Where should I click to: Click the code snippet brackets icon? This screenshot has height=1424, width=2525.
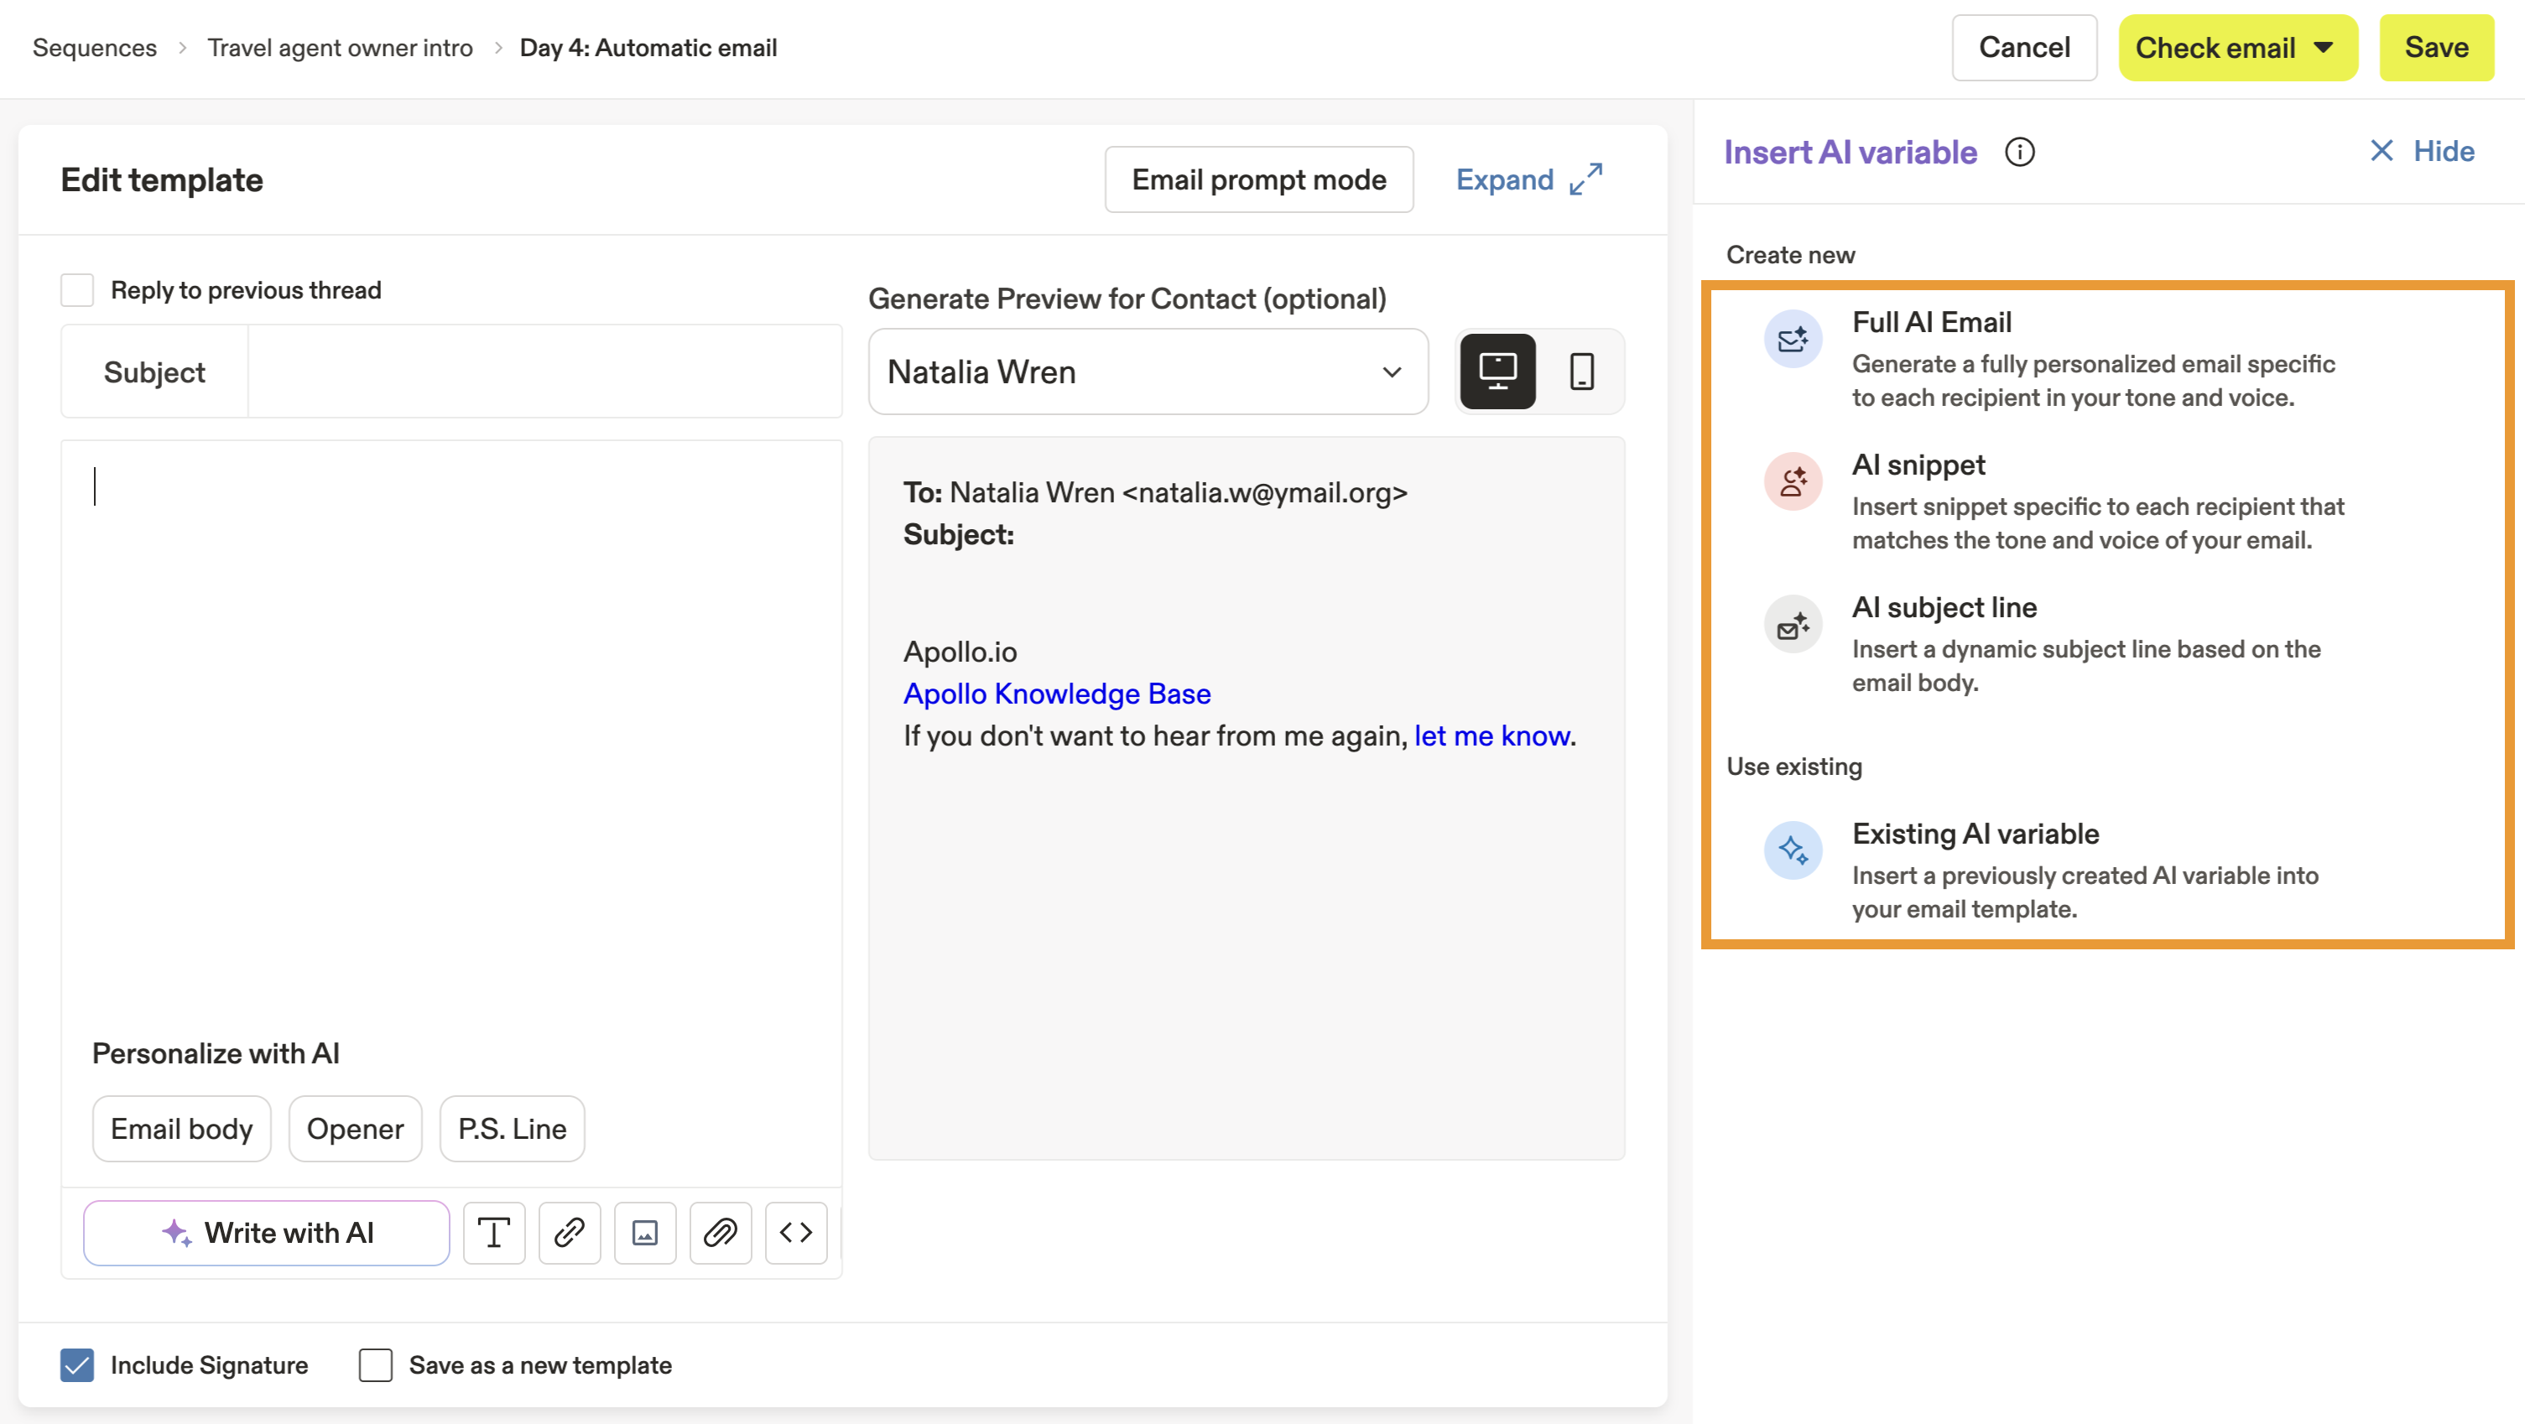796,1233
